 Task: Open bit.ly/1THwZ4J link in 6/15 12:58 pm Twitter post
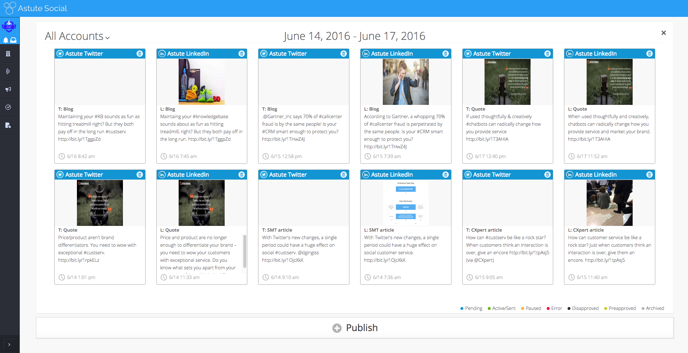[x=284, y=139]
